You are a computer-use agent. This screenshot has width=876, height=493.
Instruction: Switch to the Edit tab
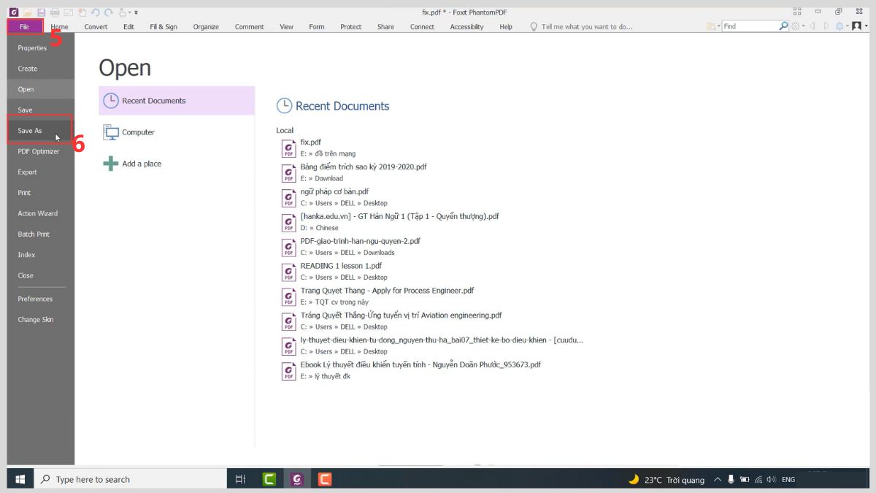(128, 27)
